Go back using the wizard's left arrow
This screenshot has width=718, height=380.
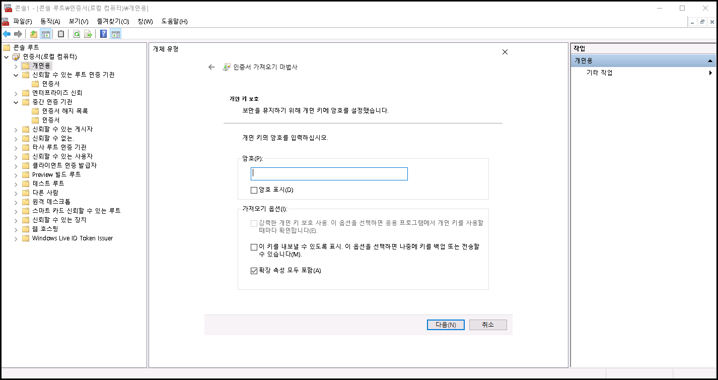(x=211, y=67)
